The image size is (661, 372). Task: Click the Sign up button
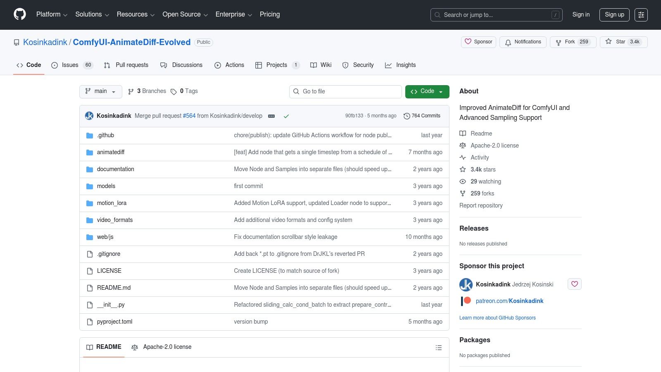[x=614, y=14]
